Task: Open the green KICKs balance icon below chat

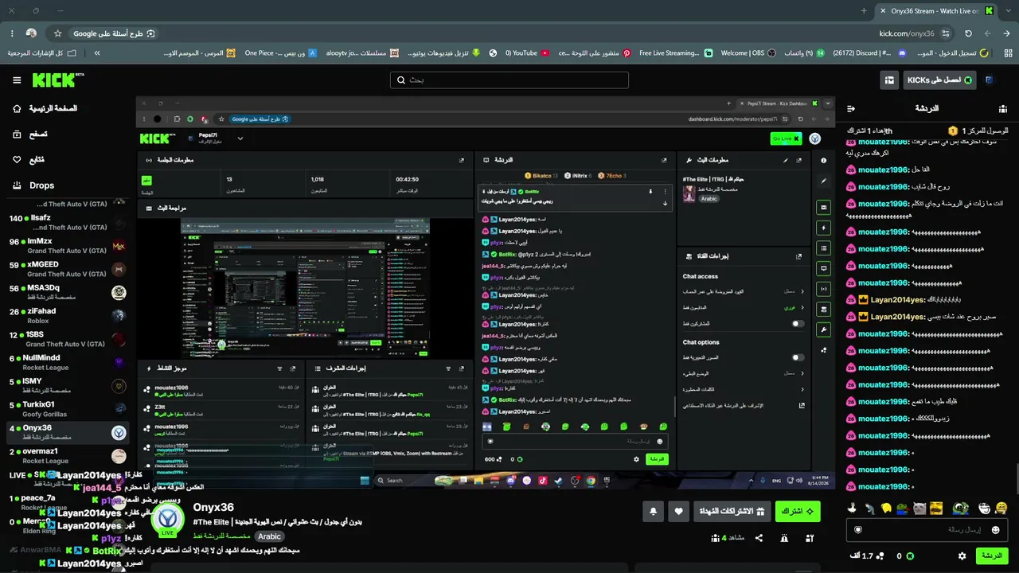Action: tap(910, 556)
